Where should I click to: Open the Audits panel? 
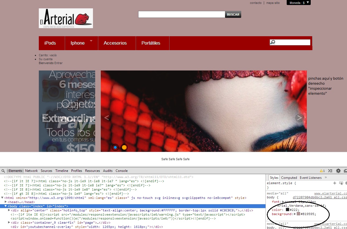tap(108, 171)
